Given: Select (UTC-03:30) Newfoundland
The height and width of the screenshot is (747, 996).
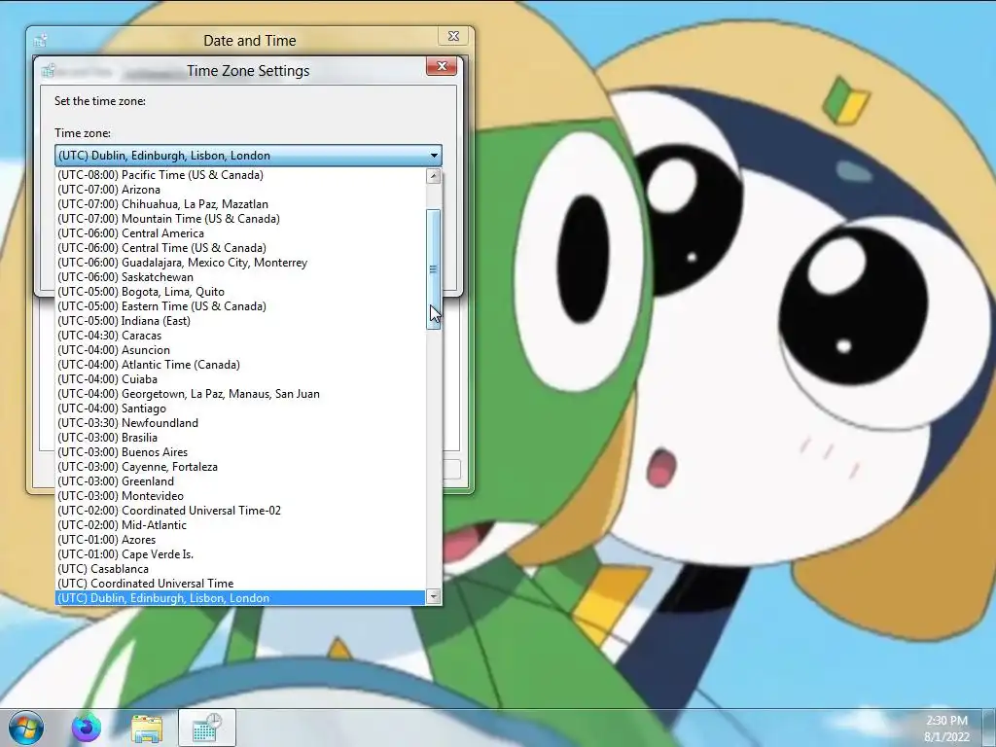Looking at the screenshot, I should (x=240, y=423).
